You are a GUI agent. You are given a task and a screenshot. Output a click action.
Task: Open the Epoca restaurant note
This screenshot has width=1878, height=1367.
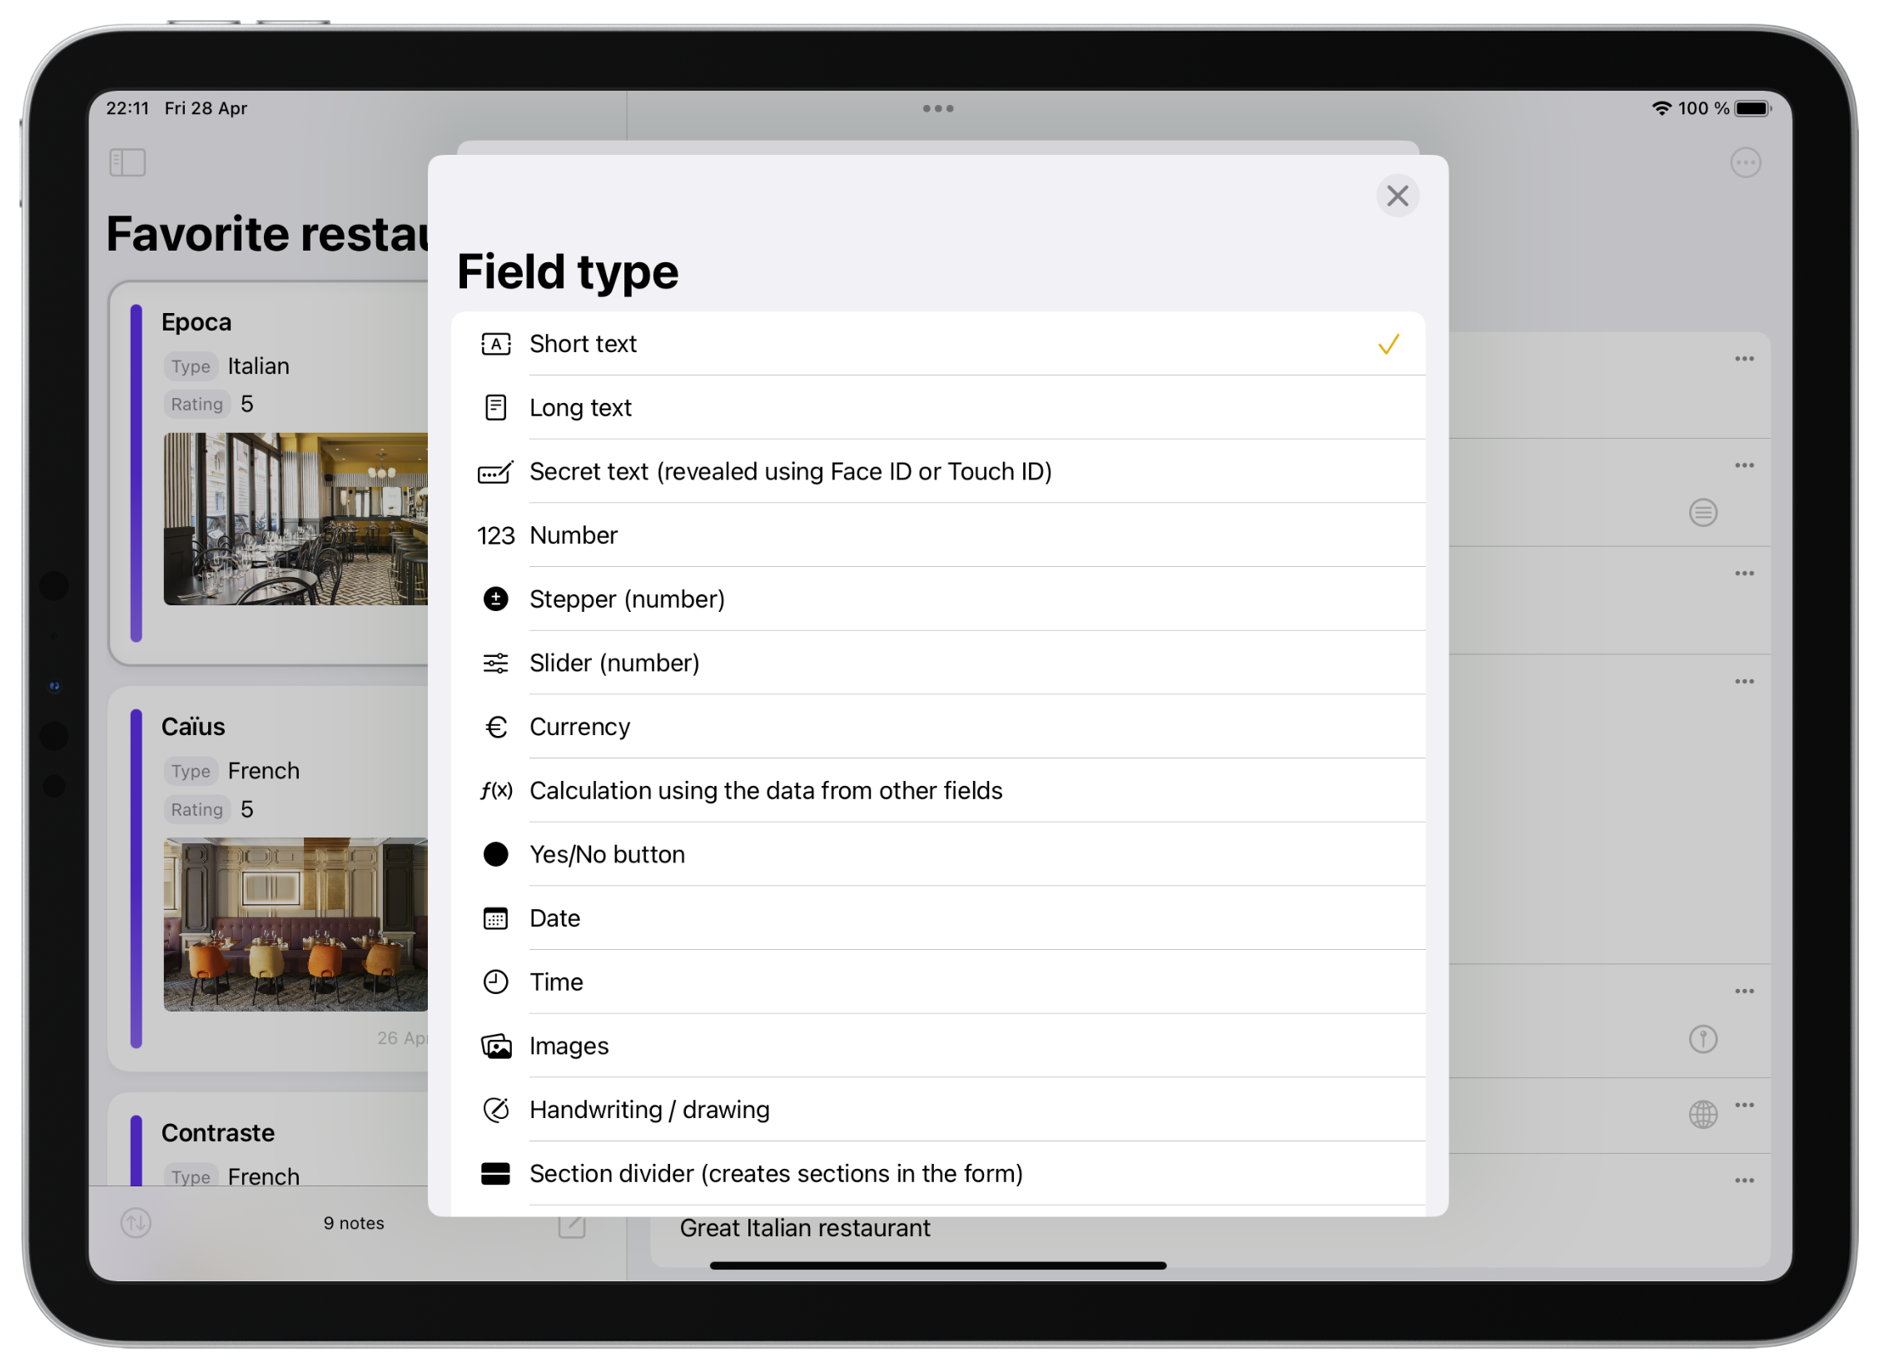268,473
